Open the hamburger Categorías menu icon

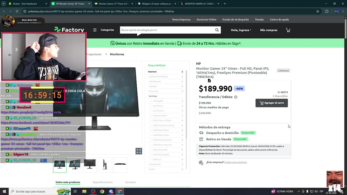[95, 30]
